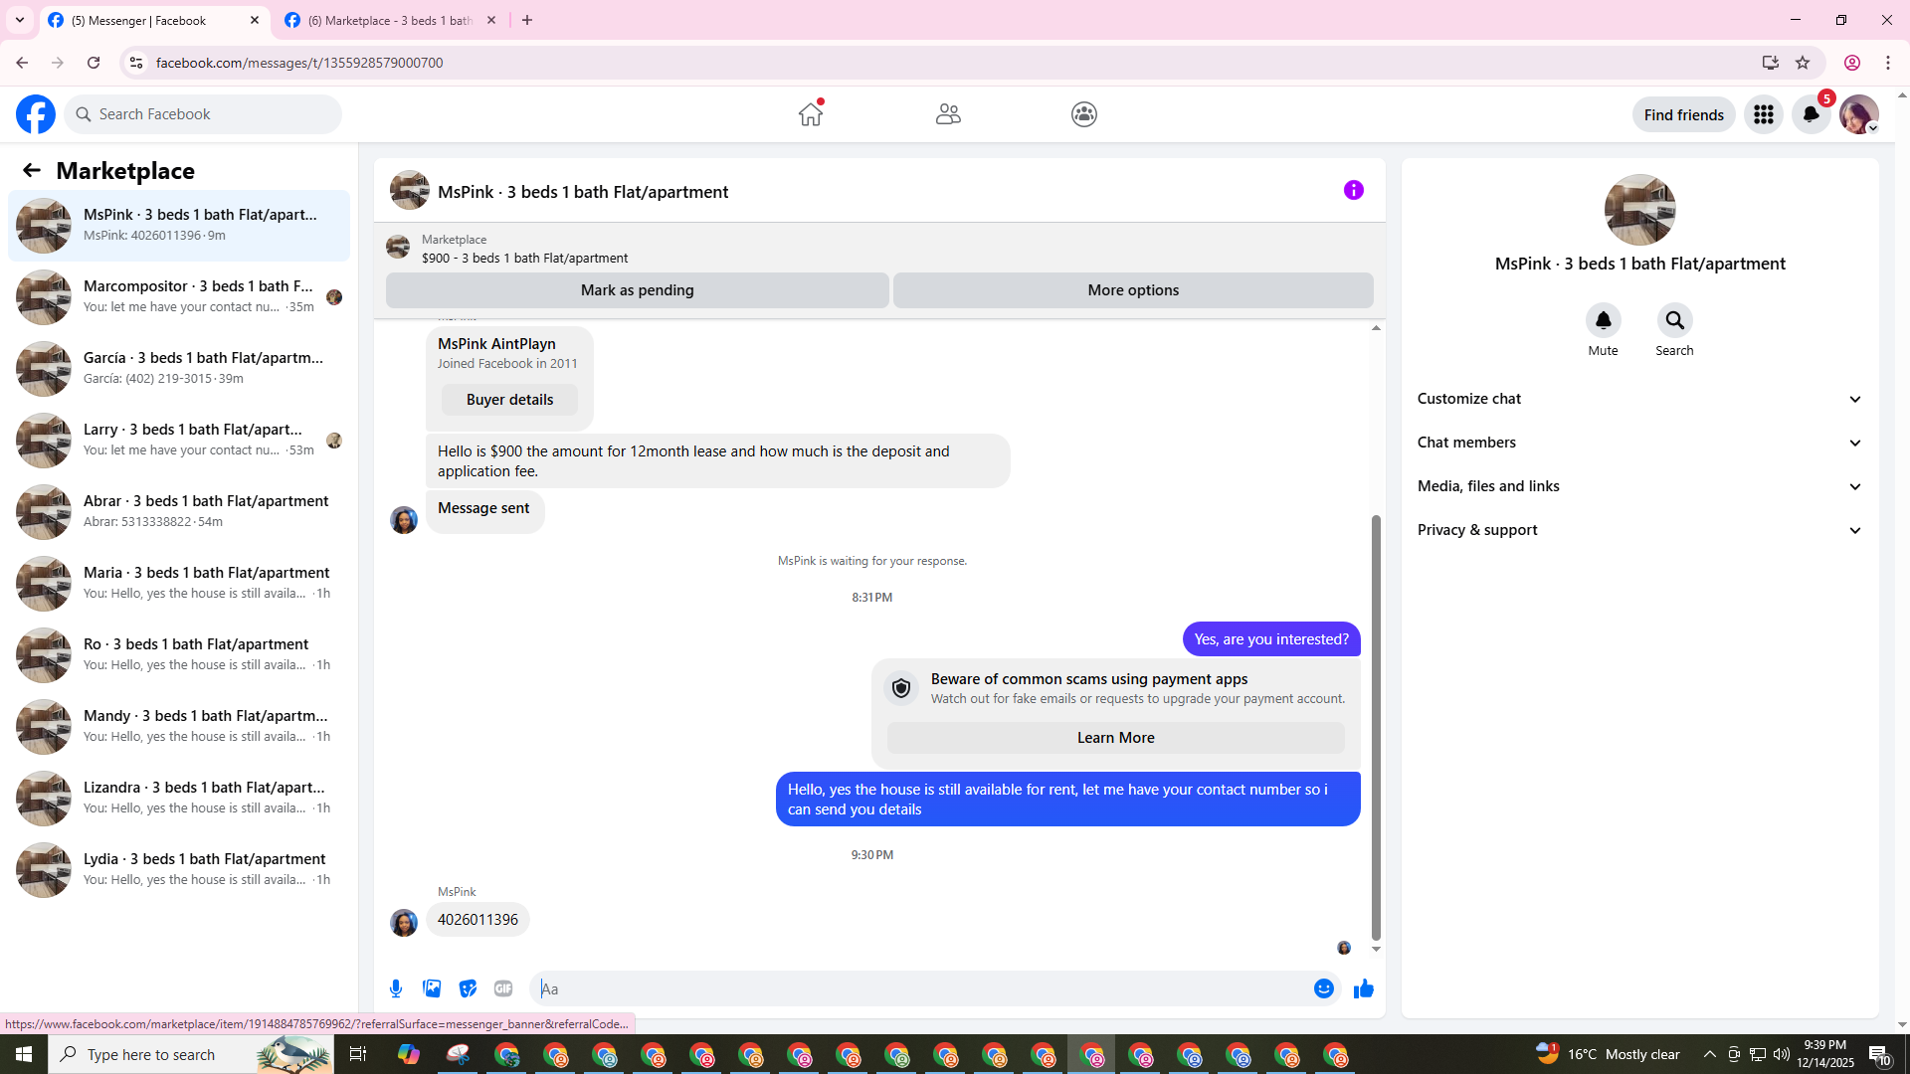The width and height of the screenshot is (1910, 1074).
Task: Open the GIF picker
Action: [x=503, y=988]
